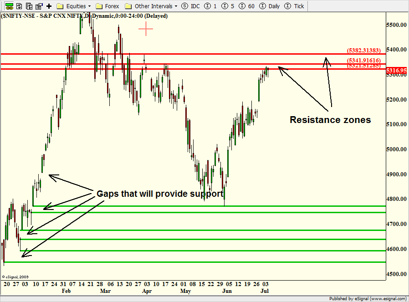409x302 pixels.
Task: Click the current price 5316.95 marker
Action: pos(396,70)
